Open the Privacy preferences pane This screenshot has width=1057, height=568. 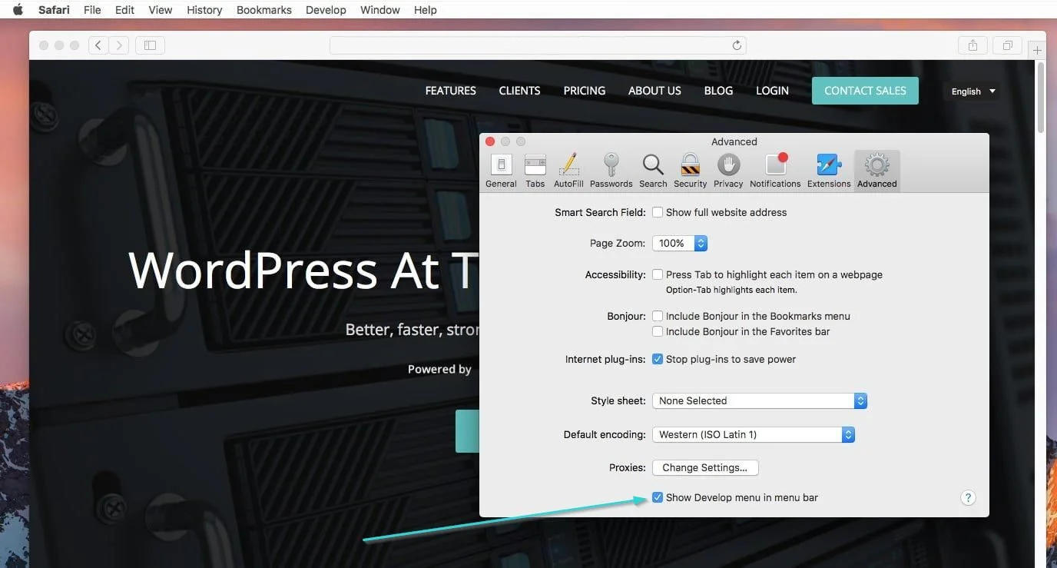[728, 171]
